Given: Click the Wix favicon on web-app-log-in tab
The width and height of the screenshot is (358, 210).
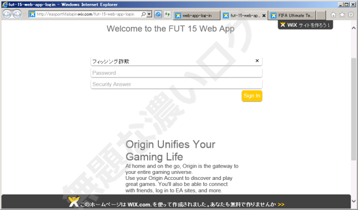Looking at the screenshot, I should 178,16.
